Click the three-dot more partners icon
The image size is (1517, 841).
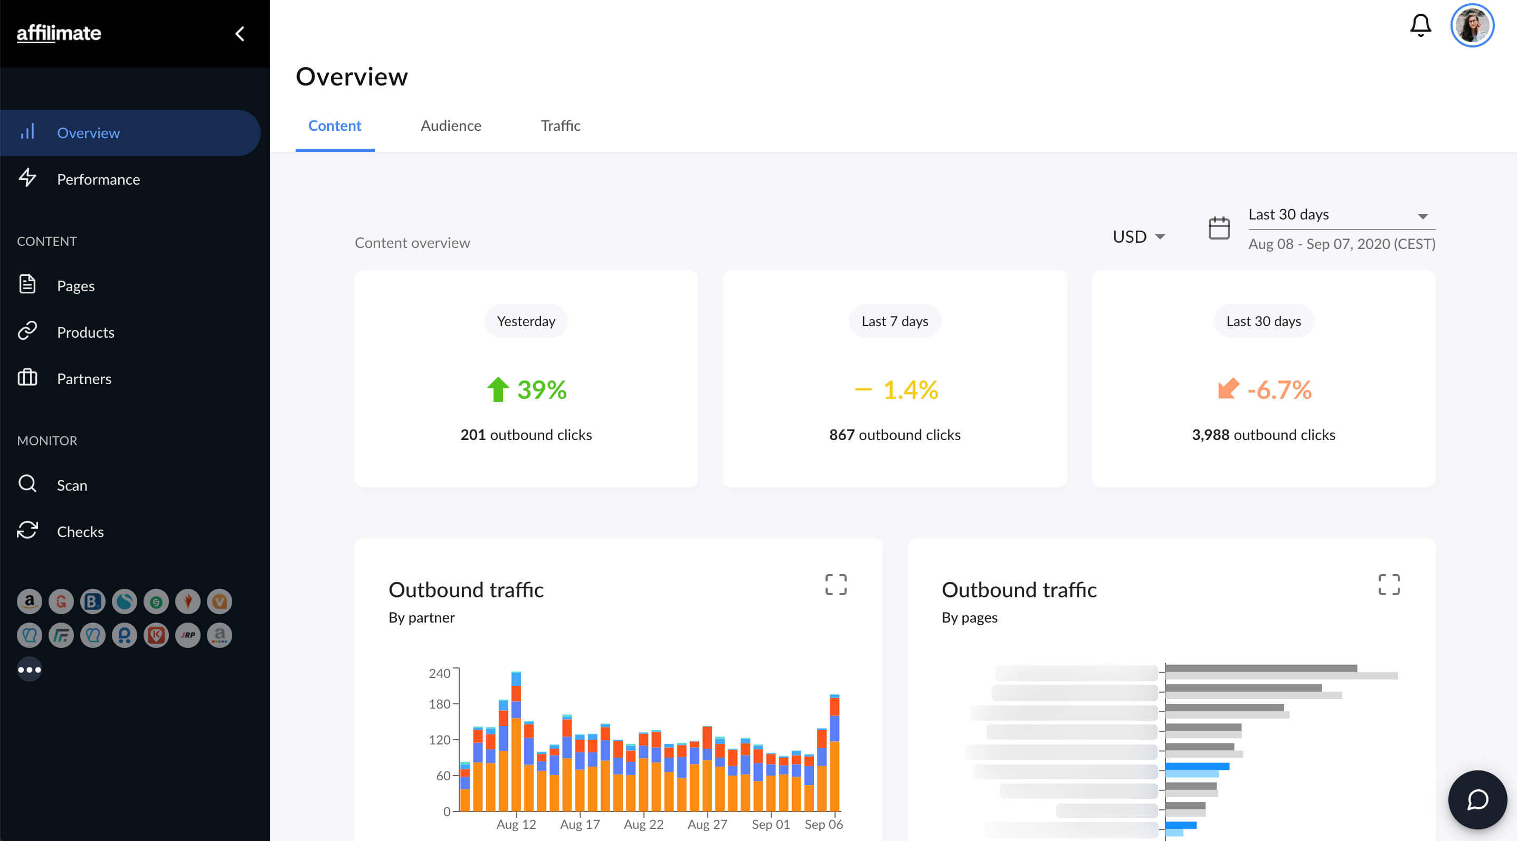(28, 668)
